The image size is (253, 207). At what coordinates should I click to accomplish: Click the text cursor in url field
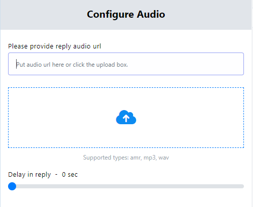click(x=16, y=64)
